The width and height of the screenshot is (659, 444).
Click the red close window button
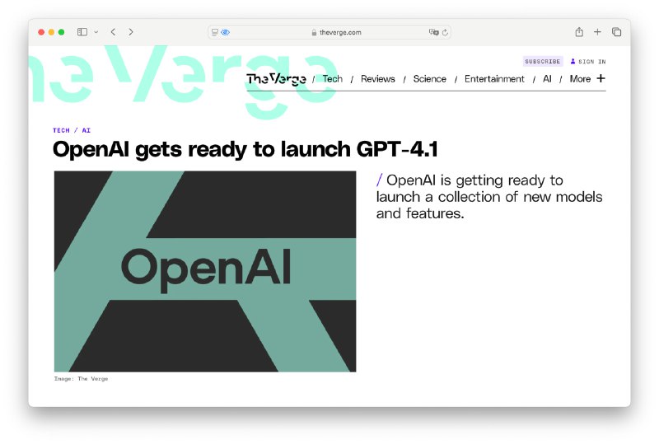pos(41,32)
